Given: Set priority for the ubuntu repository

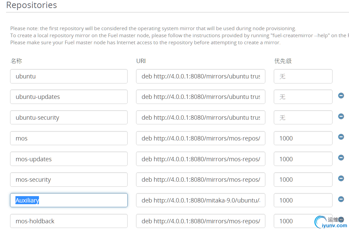Looking at the screenshot, I should pos(303,76).
